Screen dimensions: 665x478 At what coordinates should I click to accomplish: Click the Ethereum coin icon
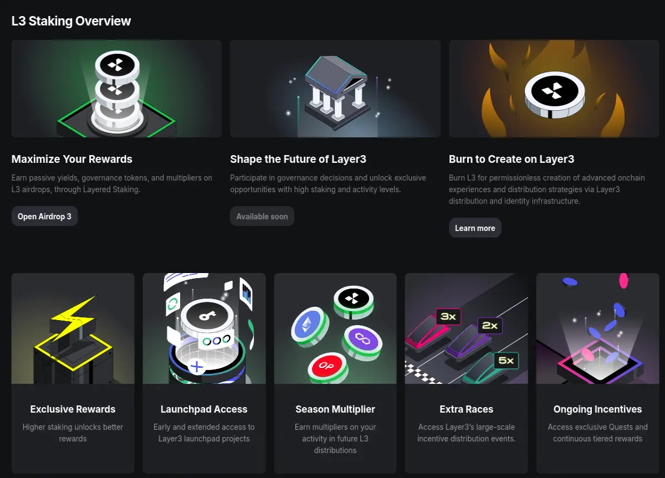point(310,327)
